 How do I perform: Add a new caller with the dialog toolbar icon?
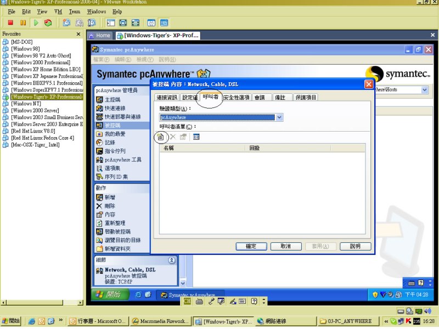(161, 137)
